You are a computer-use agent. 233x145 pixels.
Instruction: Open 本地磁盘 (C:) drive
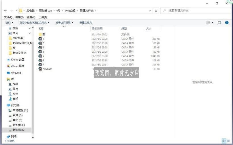click(x=18, y=110)
